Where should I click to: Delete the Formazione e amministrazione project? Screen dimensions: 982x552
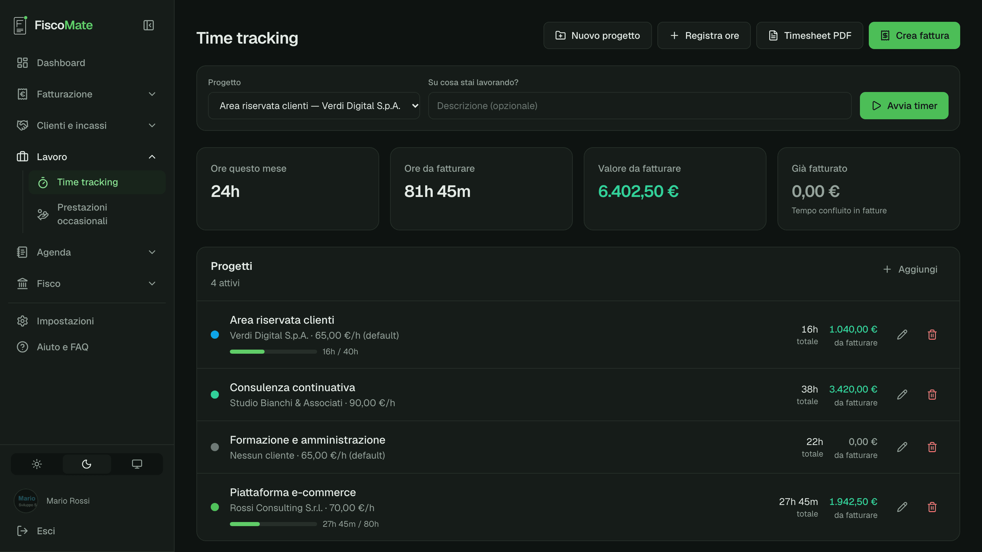coord(932,447)
